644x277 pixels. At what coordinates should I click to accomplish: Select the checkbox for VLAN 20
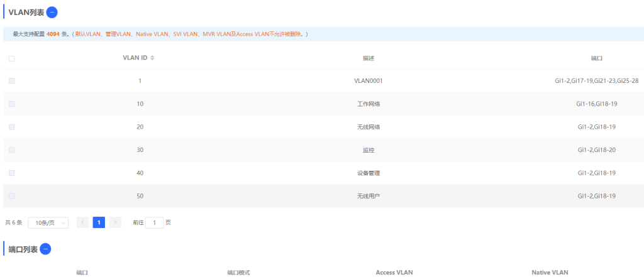[x=12, y=127]
